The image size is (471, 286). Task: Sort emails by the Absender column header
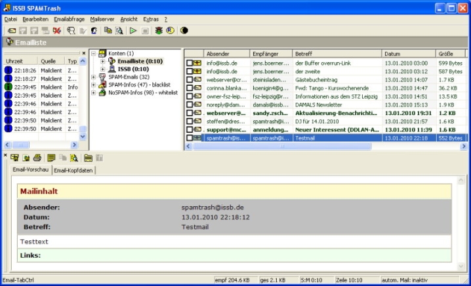coord(226,53)
